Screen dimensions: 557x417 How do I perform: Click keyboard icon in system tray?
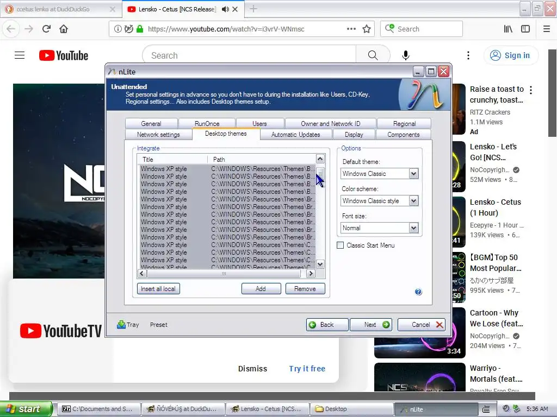[486, 409]
